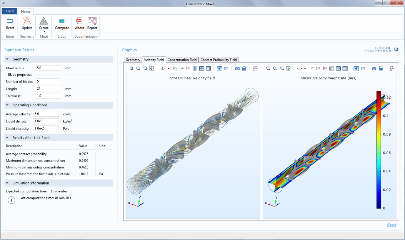Open the File menu

point(10,11)
